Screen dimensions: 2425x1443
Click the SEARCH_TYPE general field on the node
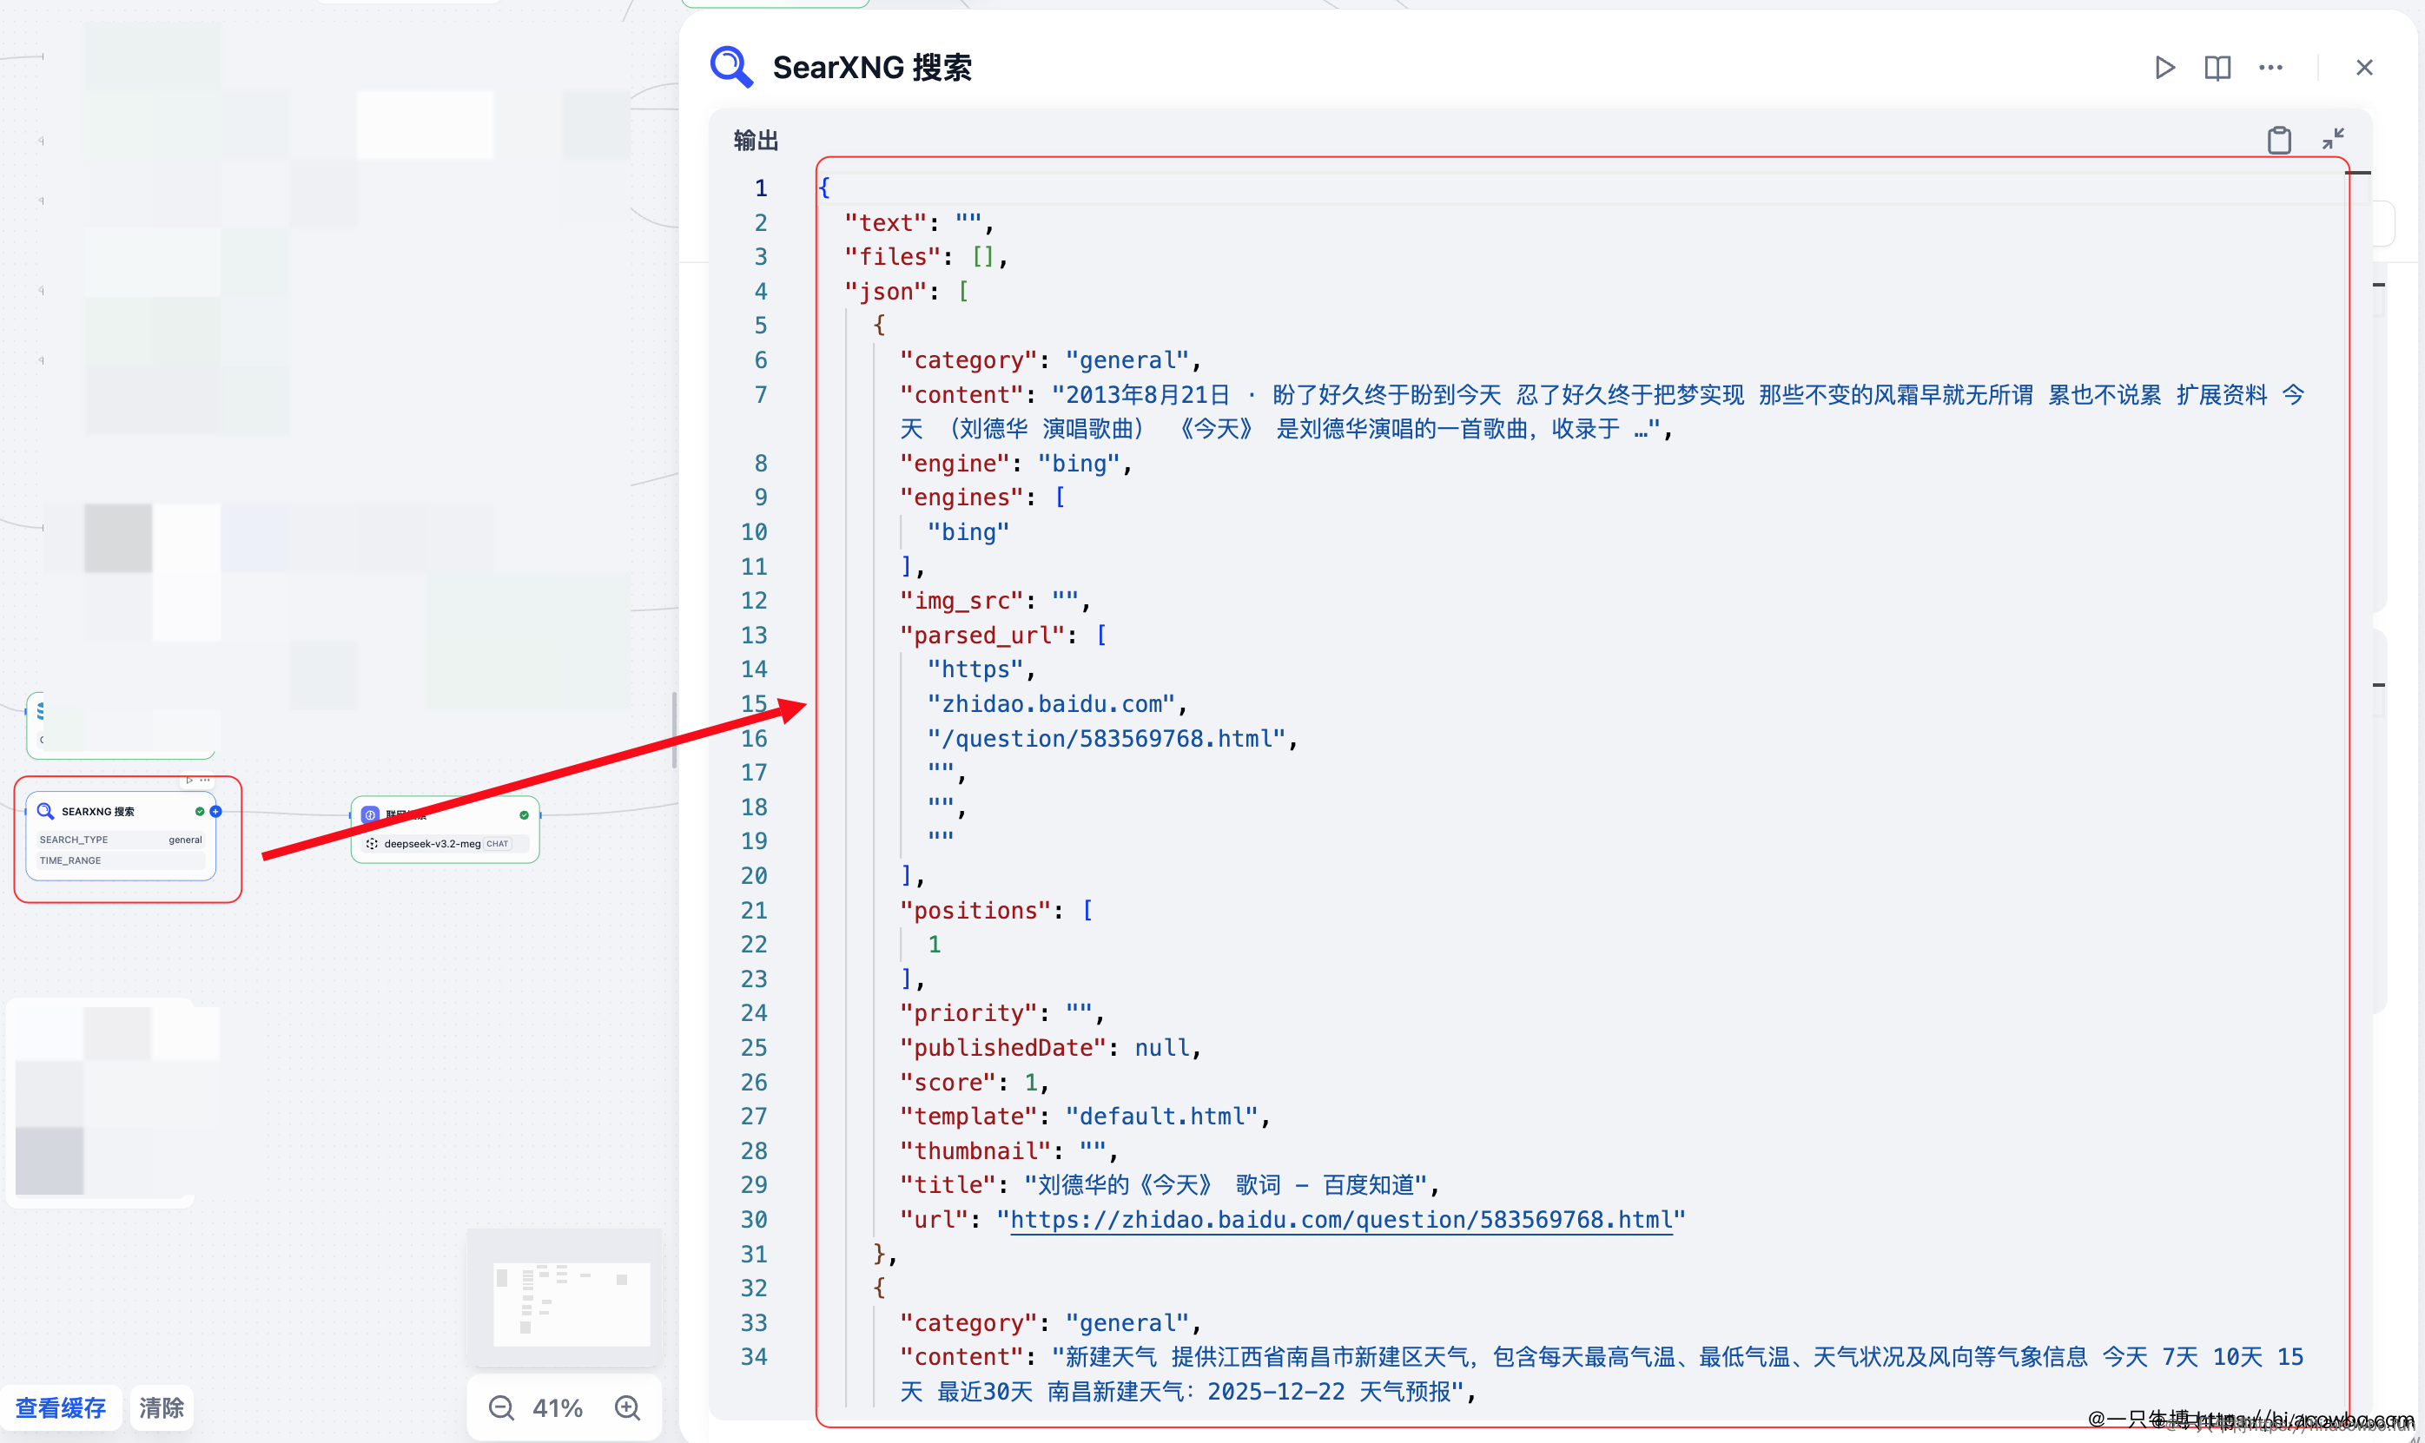(121, 840)
